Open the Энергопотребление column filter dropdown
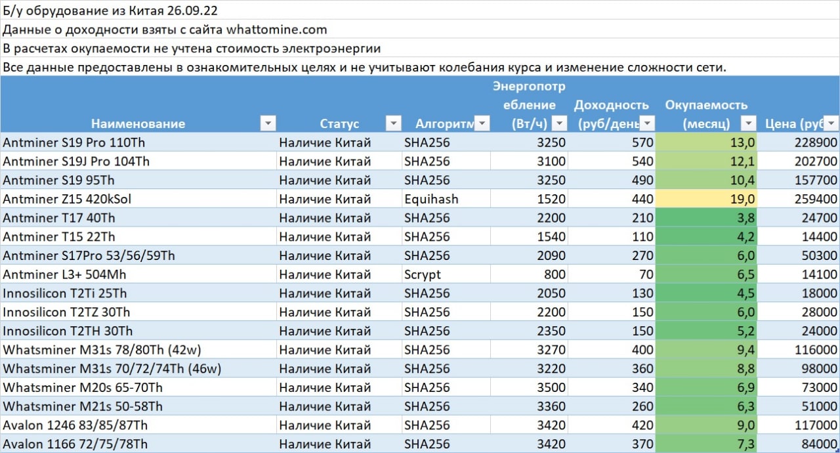The height and width of the screenshot is (453, 840). point(560,123)
